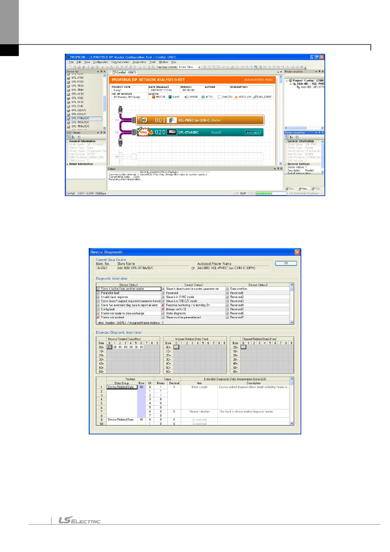Screen dimensions: 390x552
Task: Sort Master properties alphabetically
Action: coord(291,137)
